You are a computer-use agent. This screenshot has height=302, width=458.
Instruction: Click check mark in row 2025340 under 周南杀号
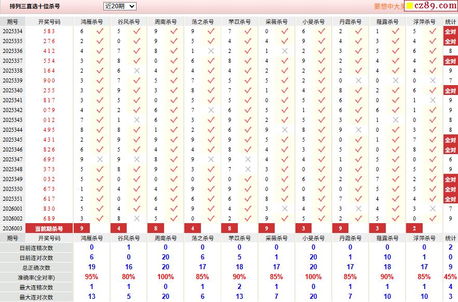[174, 90]
